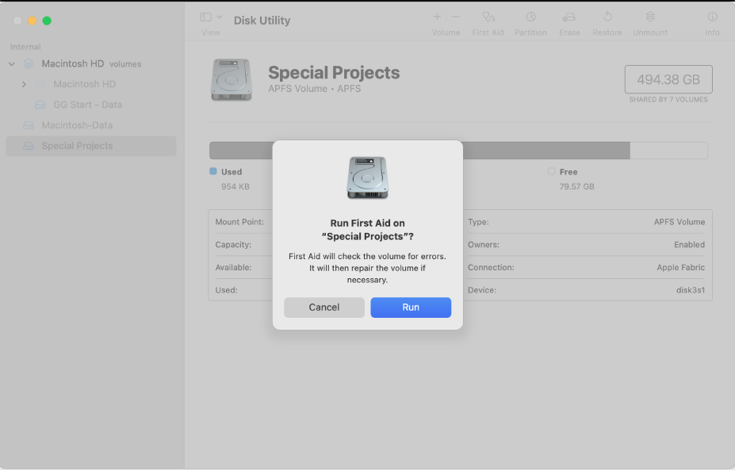Click the 494.38 GB capacity box
Image resolution: width=735 pixels, height=470 pixels.
pos(668,80)
